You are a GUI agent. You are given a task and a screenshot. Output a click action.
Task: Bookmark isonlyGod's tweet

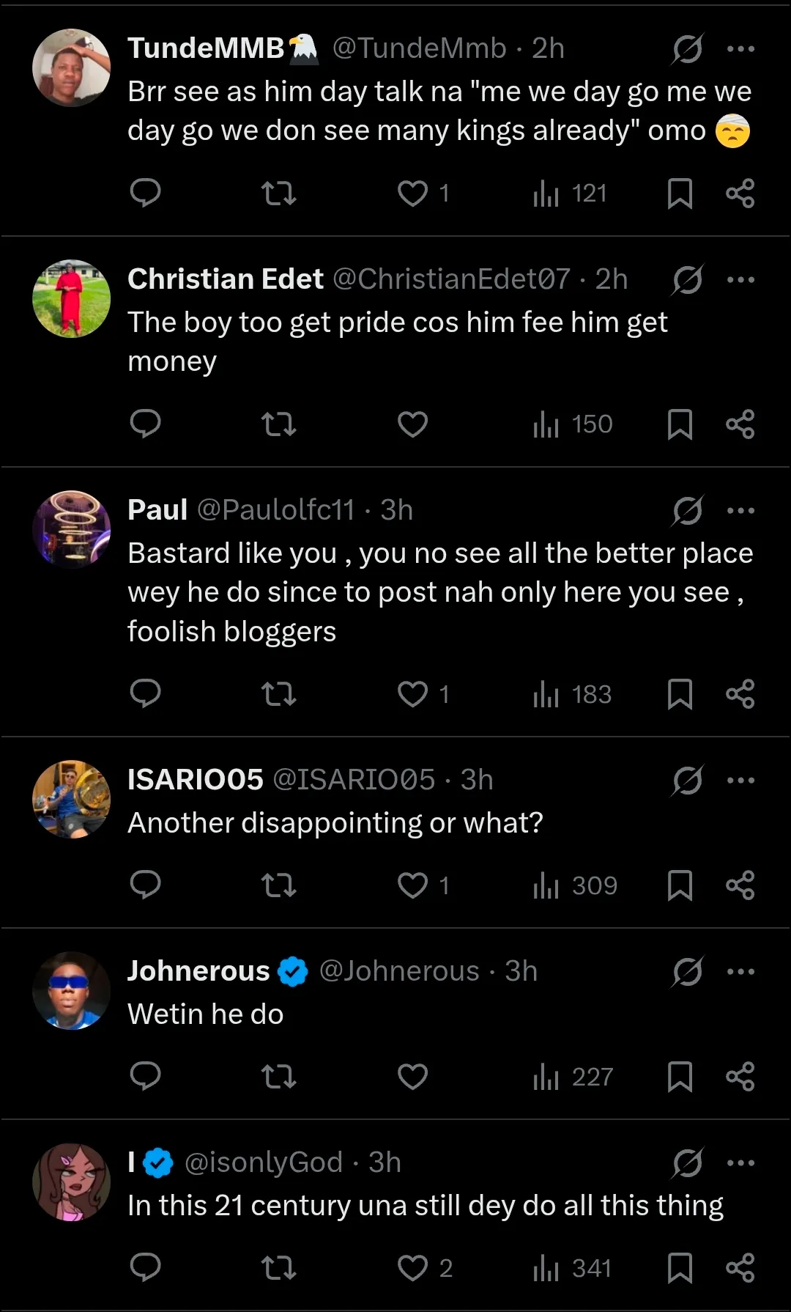coord(680,1267)
